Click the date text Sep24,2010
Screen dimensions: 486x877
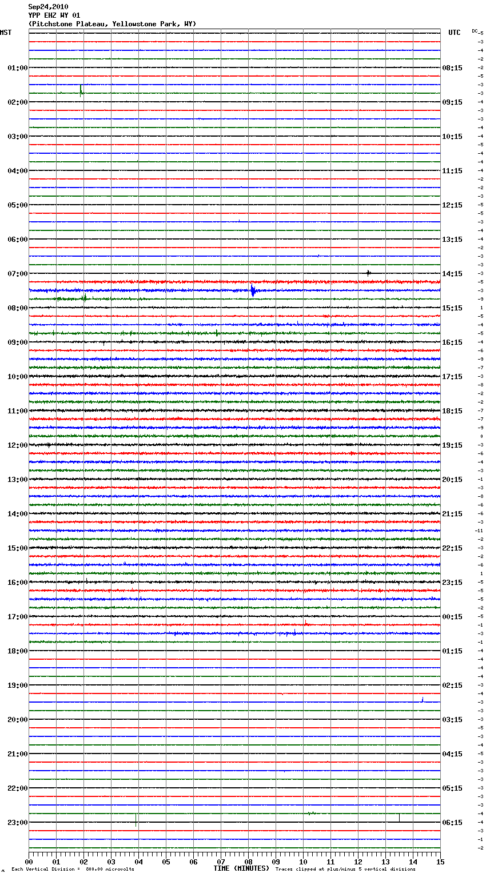click(x=48, y=7)
